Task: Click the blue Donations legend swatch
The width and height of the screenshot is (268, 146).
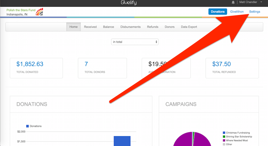Action: click(28, 126)
